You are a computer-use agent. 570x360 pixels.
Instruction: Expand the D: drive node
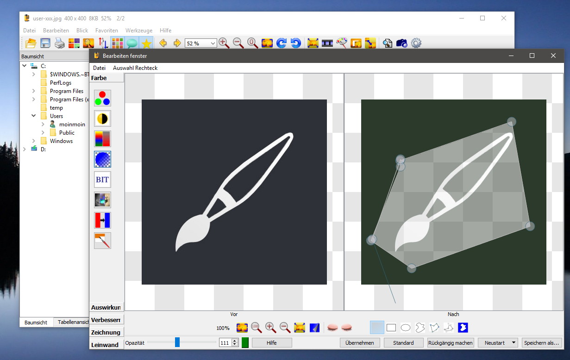click(25, 149)
